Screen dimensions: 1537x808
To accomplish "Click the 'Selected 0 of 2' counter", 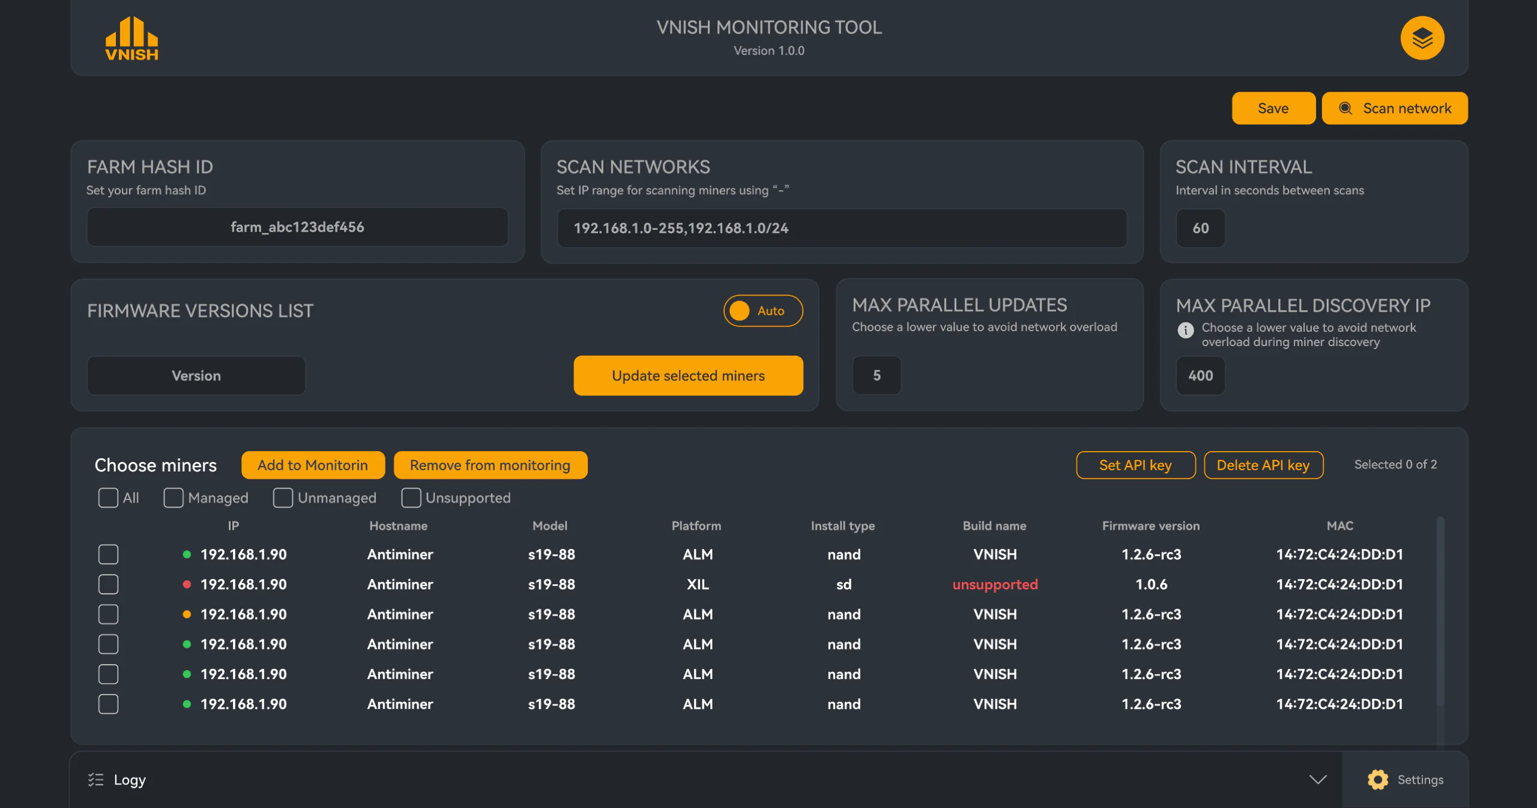I will coord(1395,464).
